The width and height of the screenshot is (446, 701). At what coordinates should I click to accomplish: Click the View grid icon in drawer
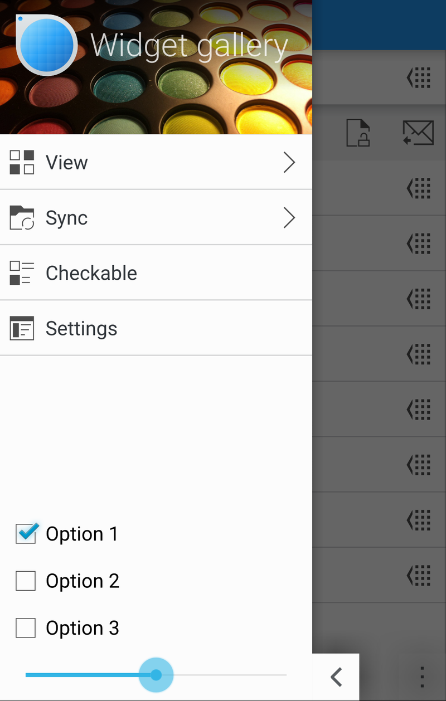point(22,162)
